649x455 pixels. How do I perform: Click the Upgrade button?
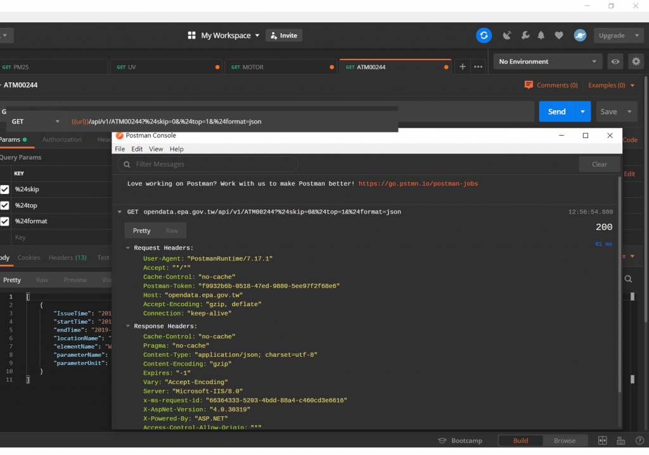click(612, 35)
